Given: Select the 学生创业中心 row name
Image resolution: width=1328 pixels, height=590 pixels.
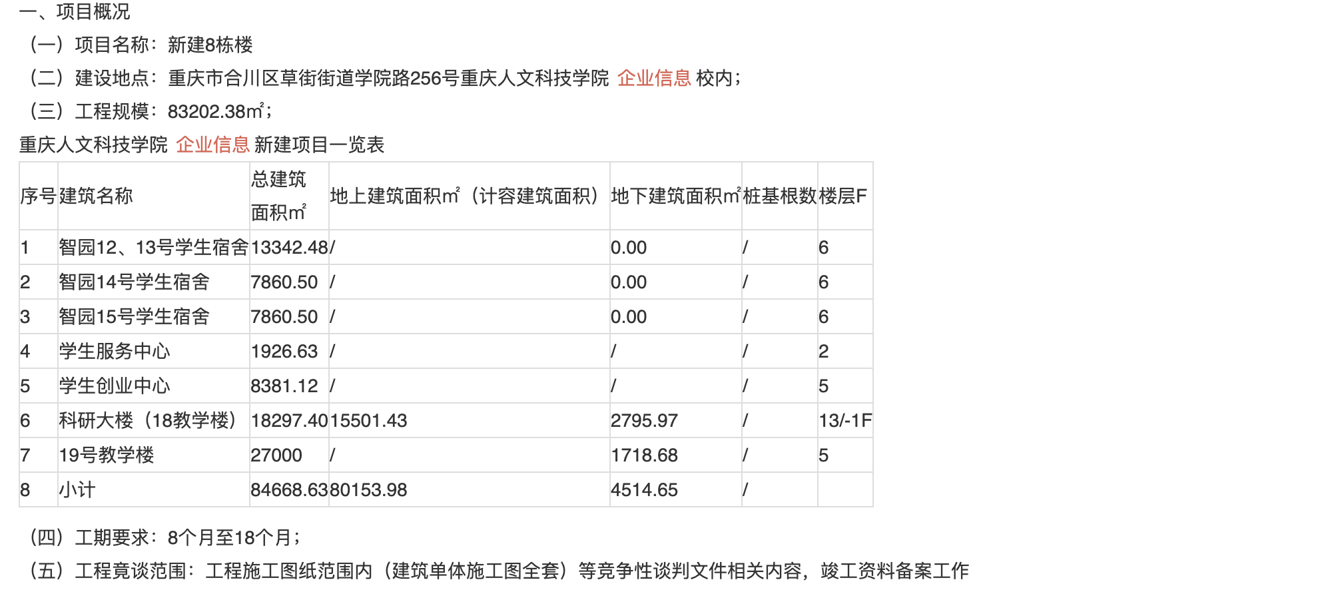Looking at the screenshot, I should tap(115, 386).
